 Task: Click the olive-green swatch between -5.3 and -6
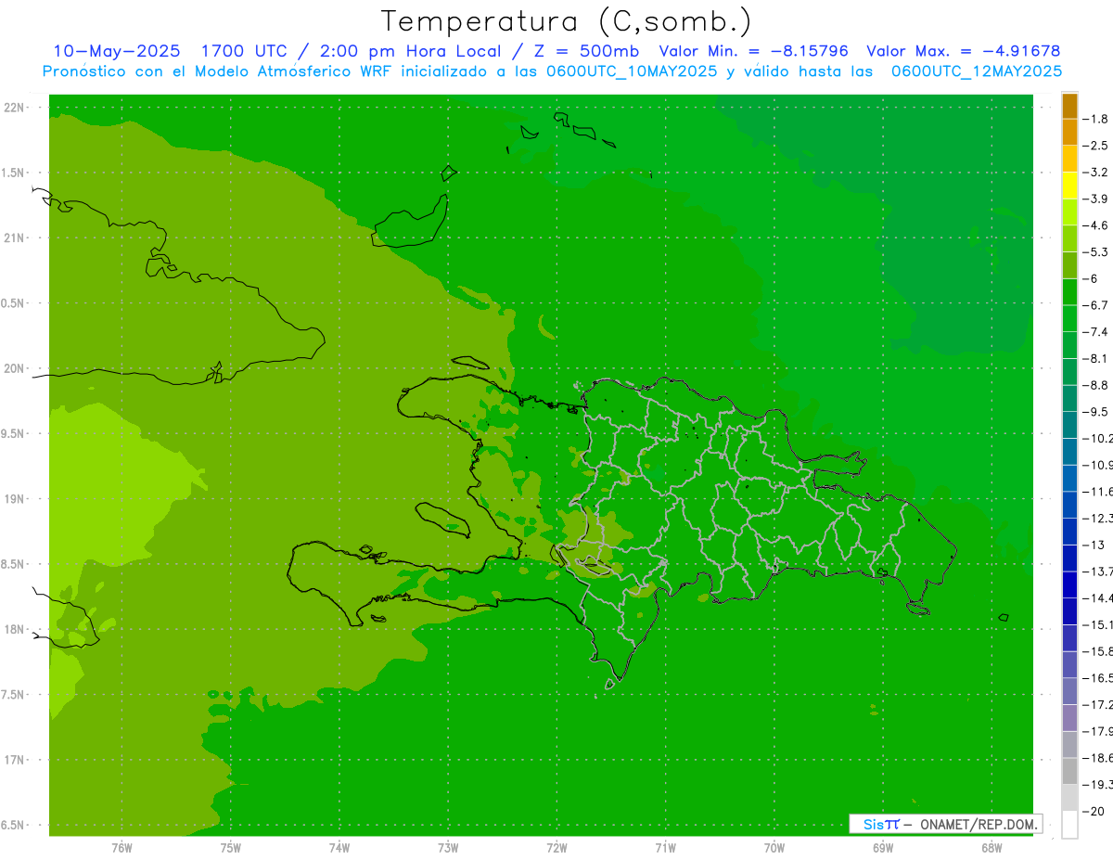(x=1069, y=265)
